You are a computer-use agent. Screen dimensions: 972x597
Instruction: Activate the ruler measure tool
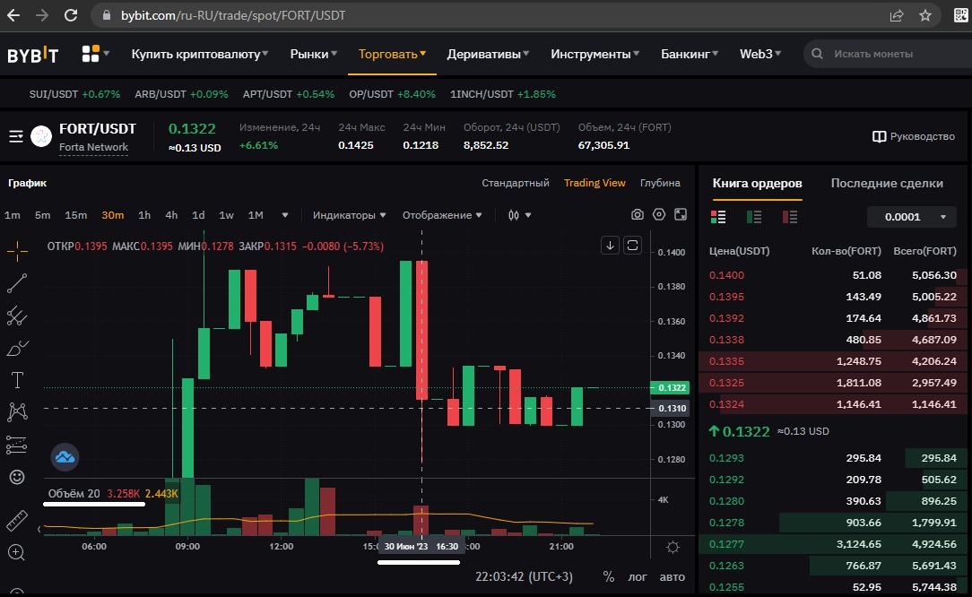click(x=17, y=520)
